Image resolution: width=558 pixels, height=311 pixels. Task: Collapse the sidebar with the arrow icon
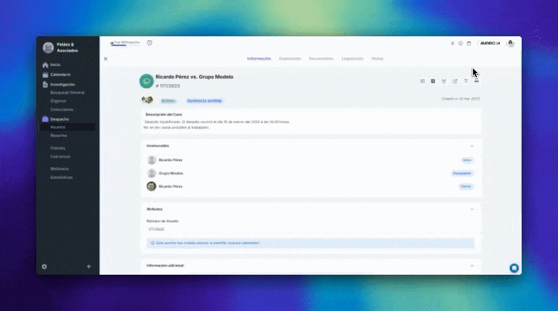(x=89, y=266)
